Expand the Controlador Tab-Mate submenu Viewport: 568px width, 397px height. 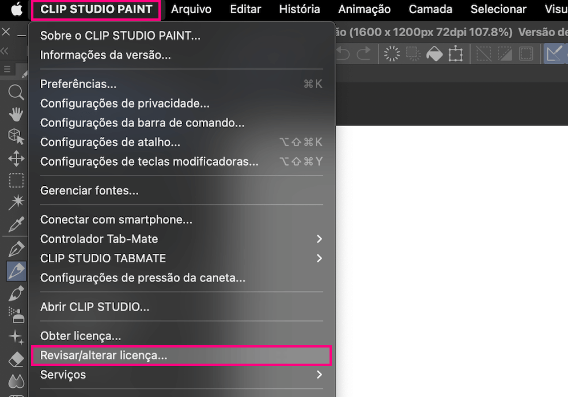click(x=319, y=239)
